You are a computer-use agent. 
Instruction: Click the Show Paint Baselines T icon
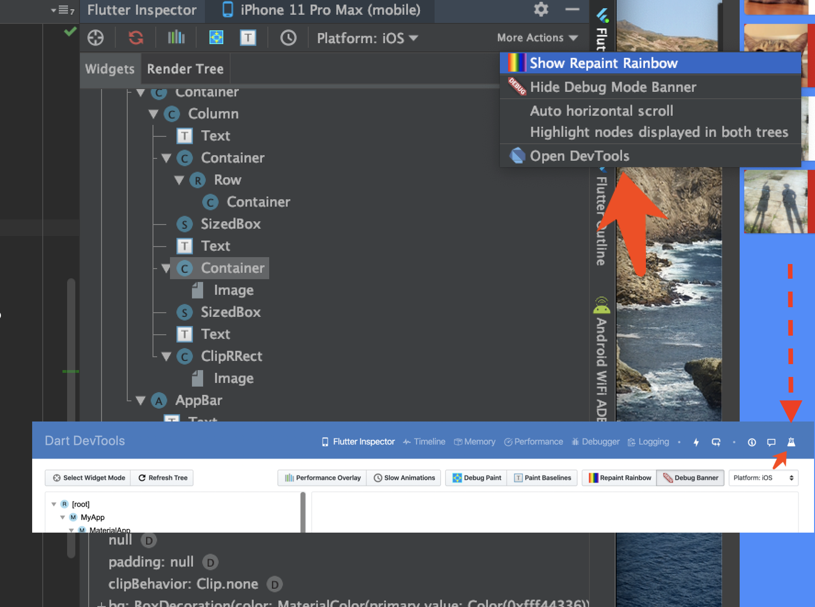click(x=248, y=38)
